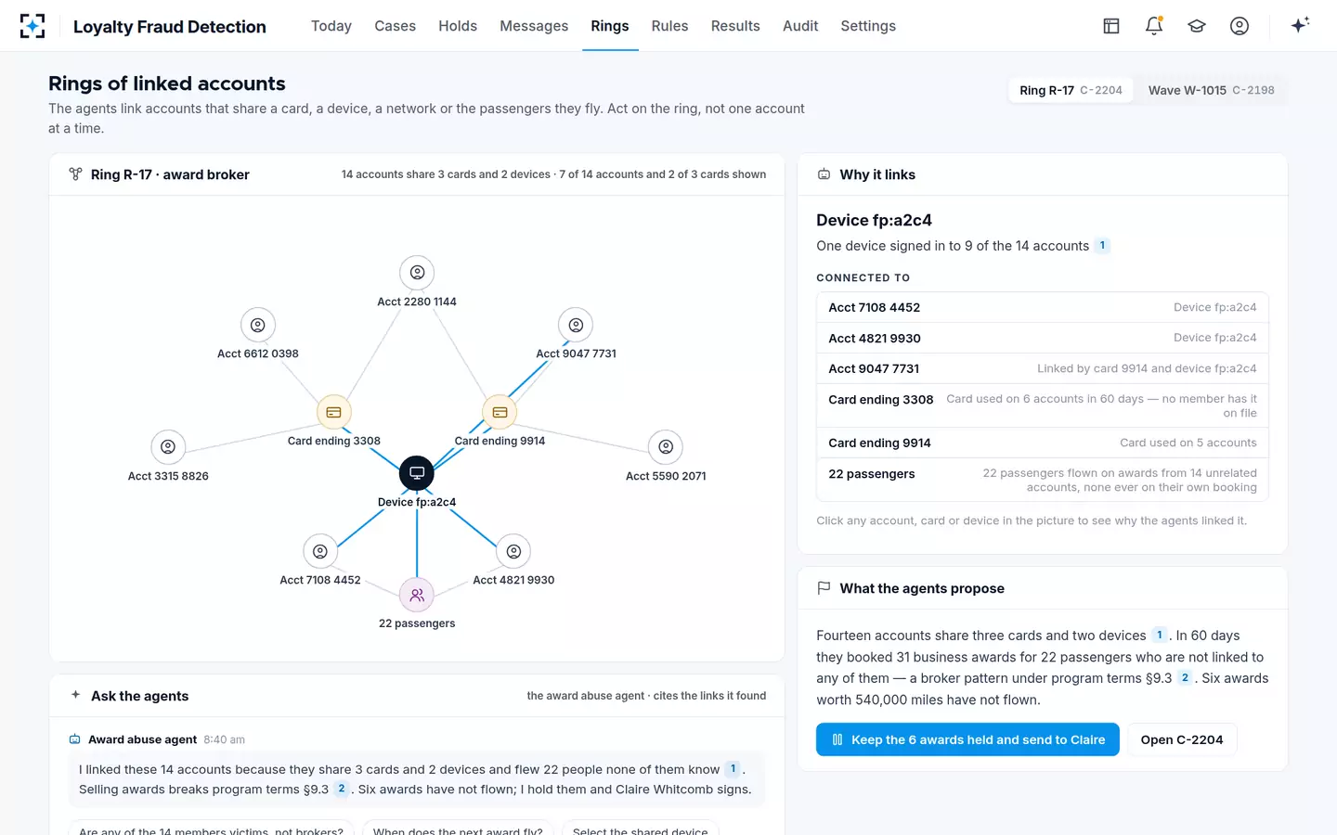
Task: Select the 22 passengers node icon
Action: 417,595
